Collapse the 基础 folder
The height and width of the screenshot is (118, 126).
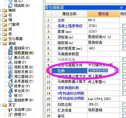(x=4, y=43)
